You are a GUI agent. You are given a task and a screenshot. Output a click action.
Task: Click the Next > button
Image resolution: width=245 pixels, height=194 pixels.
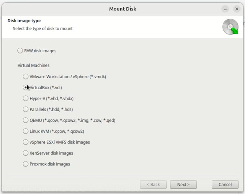183,184
